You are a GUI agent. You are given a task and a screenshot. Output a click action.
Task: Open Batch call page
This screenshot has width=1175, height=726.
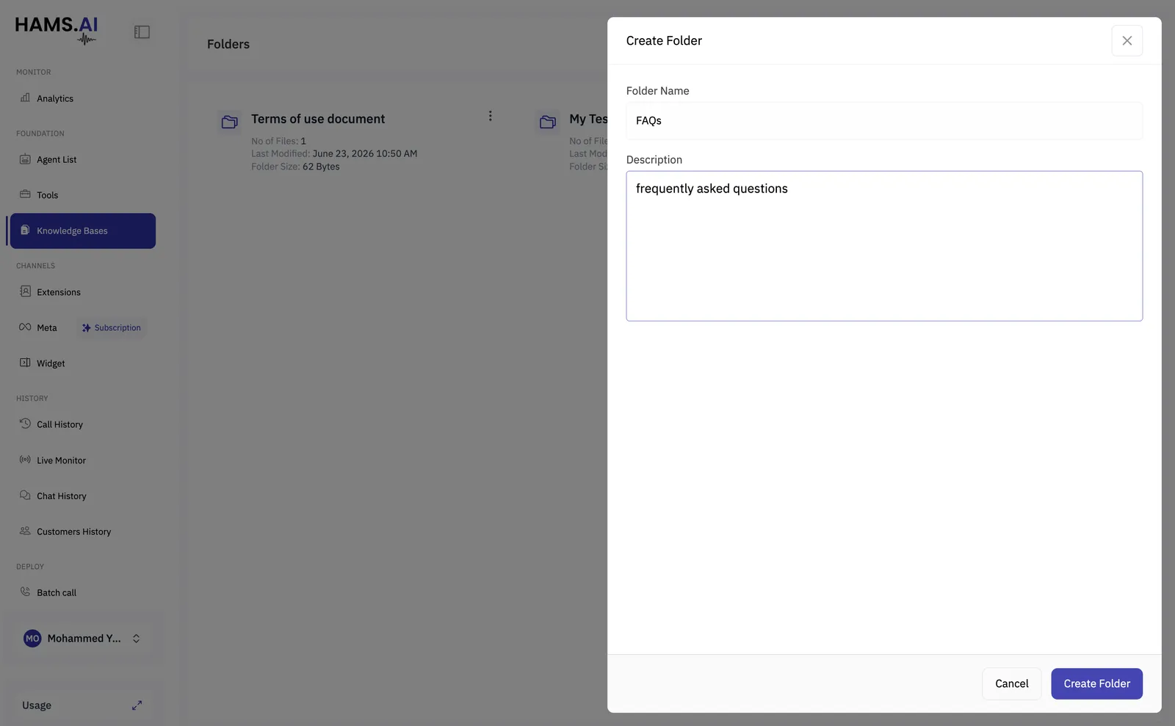pyautogui.click(x=57, y=592)
